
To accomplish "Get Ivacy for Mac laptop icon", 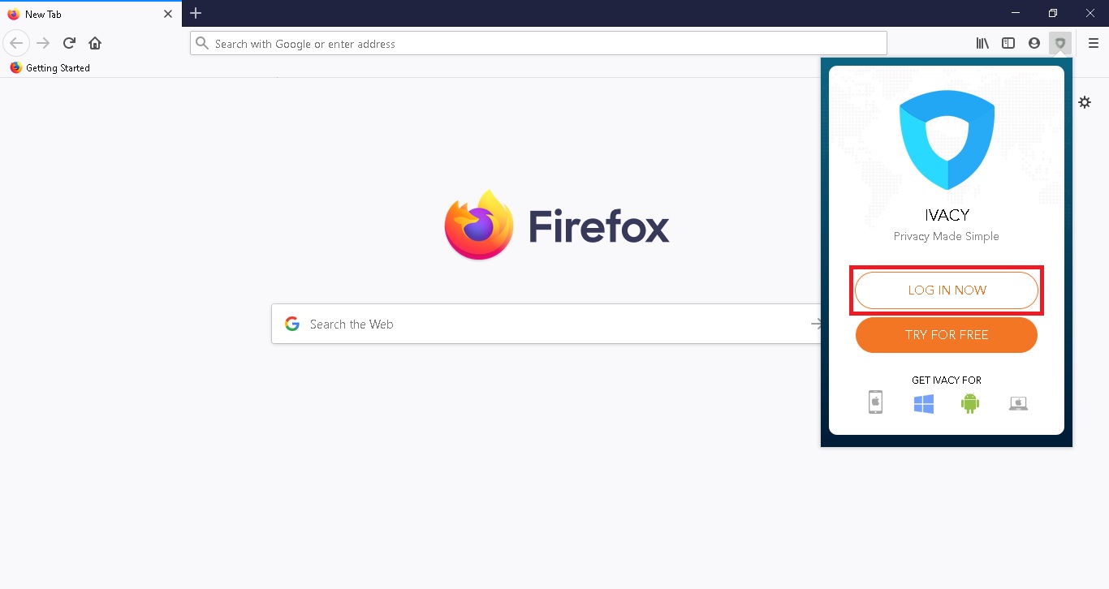I will [x=1018, y=403].
